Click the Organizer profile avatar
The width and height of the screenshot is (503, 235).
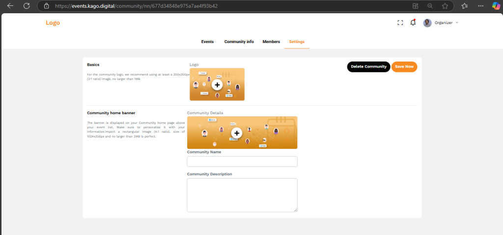point(427,23)
